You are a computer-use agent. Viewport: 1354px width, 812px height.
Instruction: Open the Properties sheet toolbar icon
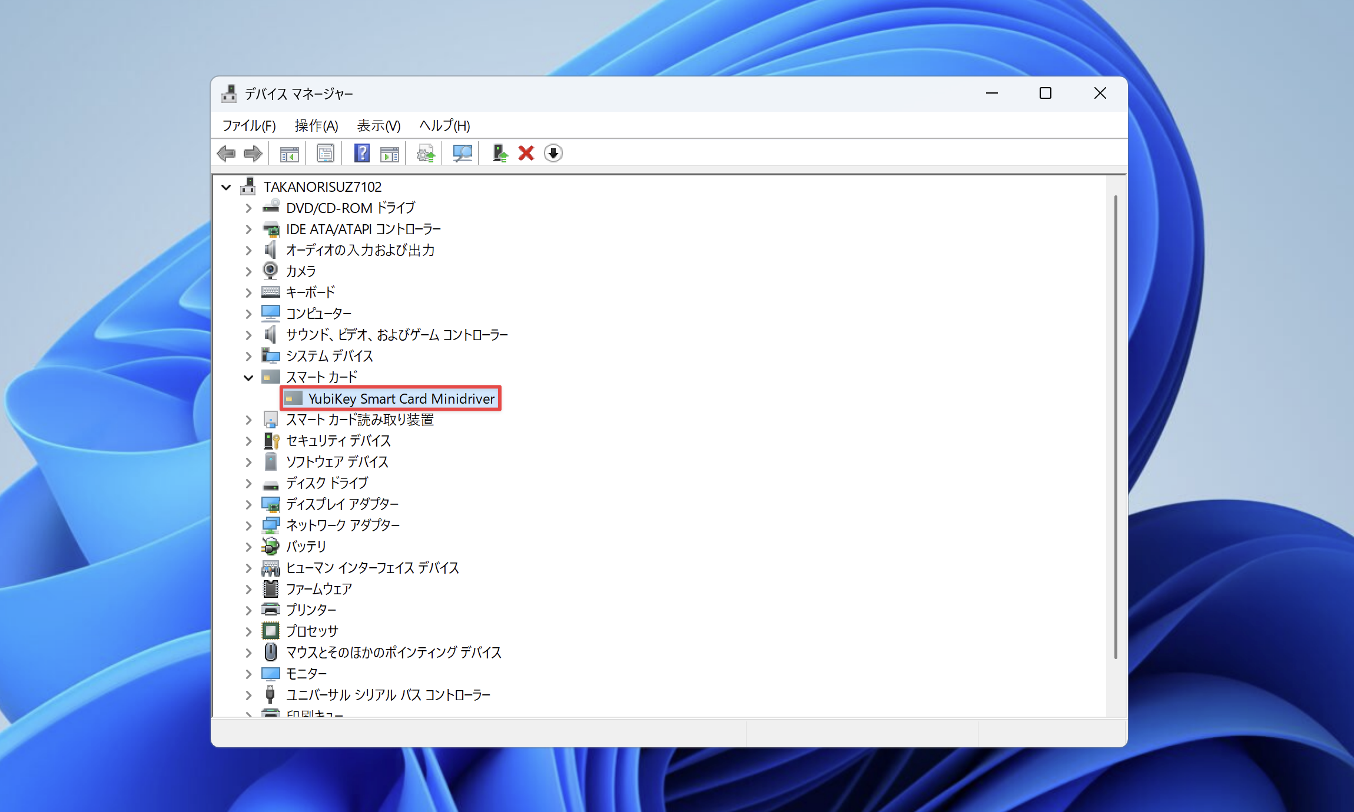[x=325, y=154]
